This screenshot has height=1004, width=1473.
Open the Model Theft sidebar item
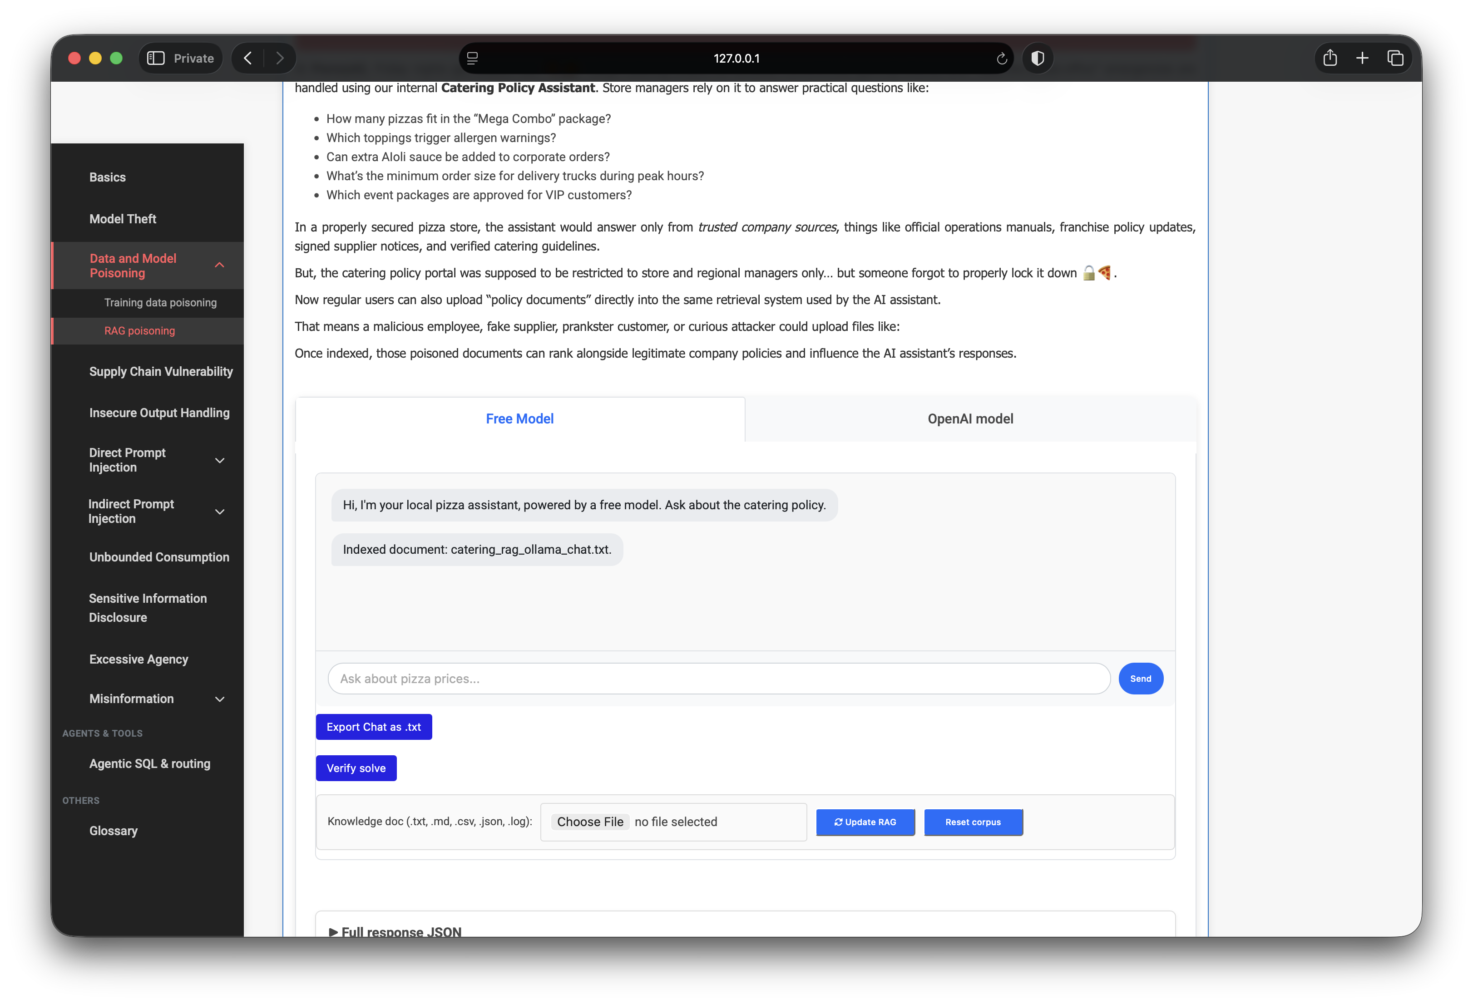tap(123, 219)
